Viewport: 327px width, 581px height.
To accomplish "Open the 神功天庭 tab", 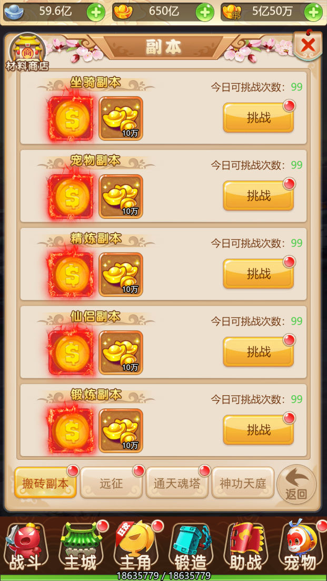I will coord(243,483).
